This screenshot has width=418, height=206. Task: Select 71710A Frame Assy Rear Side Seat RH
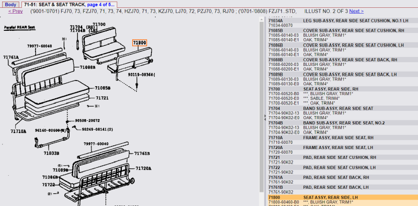343,138
